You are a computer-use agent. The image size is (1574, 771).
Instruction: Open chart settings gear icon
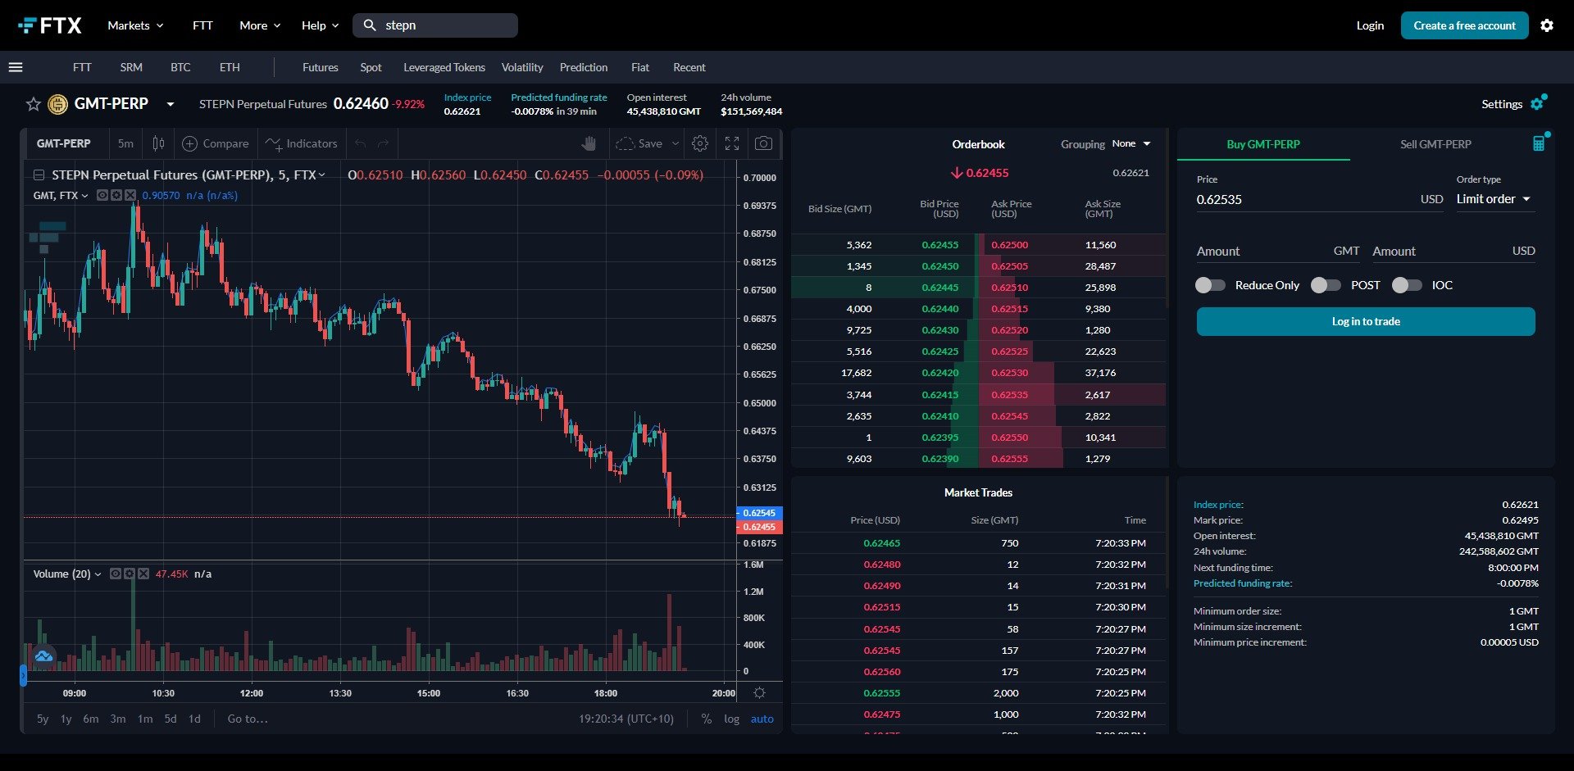700,143
